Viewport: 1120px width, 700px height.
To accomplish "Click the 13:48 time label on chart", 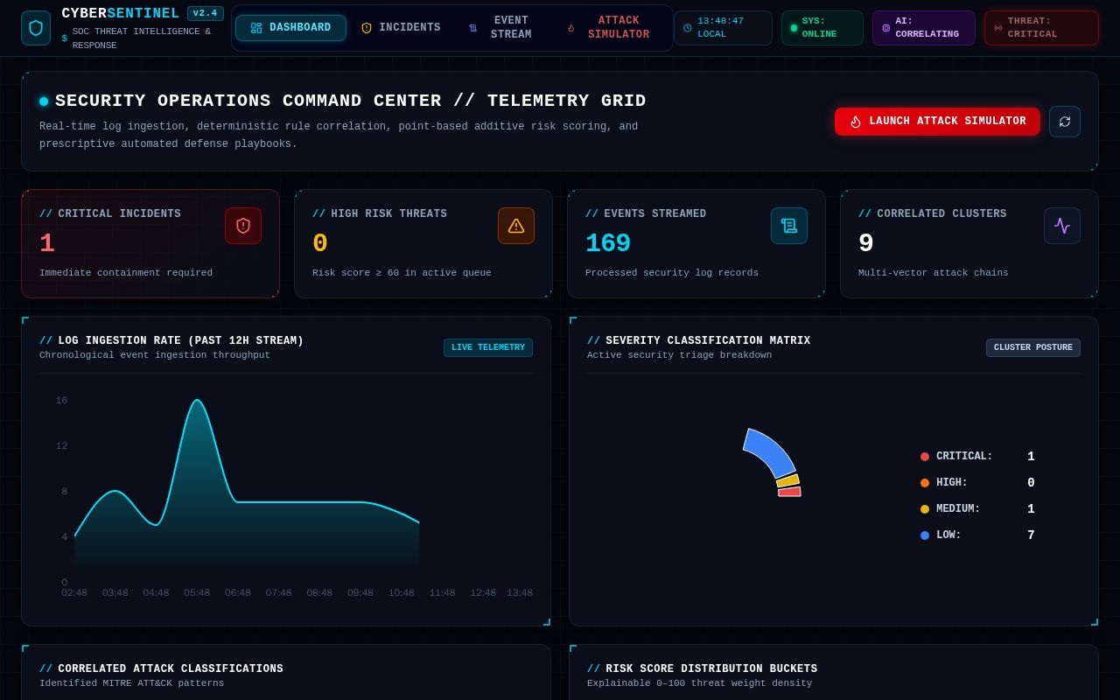I will coord(520,592).
